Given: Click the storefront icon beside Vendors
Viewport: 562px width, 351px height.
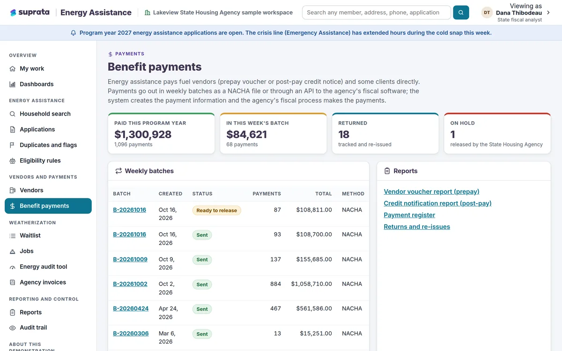Looking at the screenshot, I should pos(13,190).
